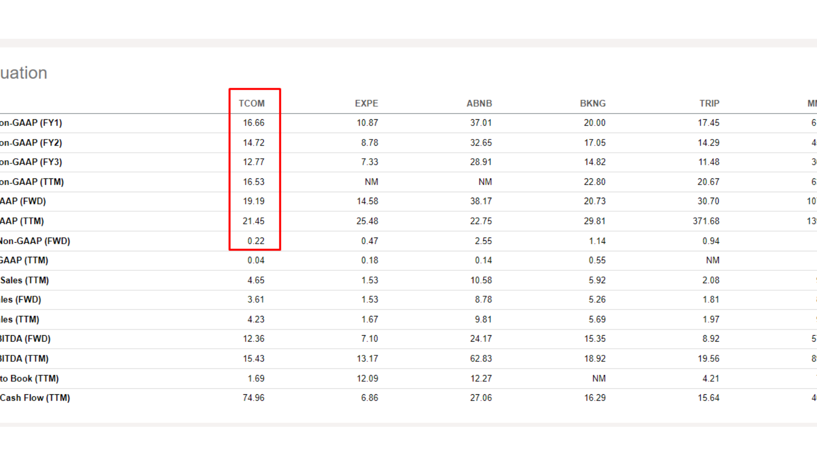Click the TCOM value 4.65

coord(256,280)
